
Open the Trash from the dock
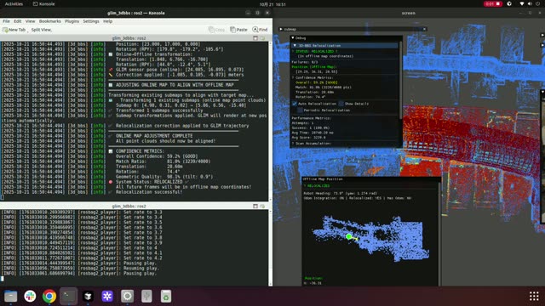pyautogui.click(x=166, y=296)
